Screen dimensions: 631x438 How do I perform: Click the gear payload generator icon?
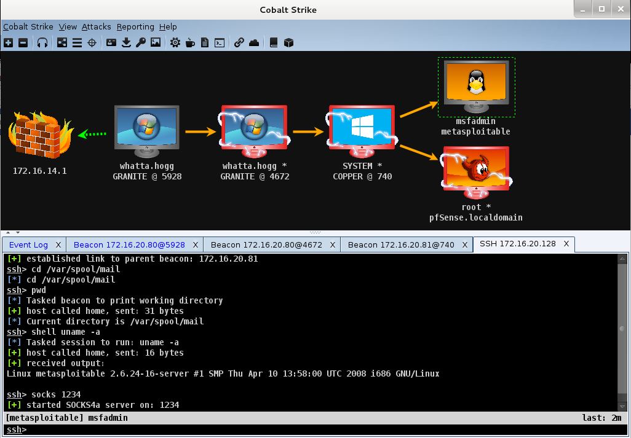tap(175, 42)
